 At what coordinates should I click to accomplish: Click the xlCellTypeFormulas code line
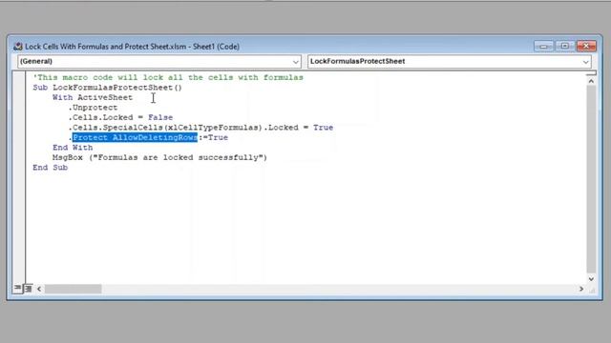200,128
